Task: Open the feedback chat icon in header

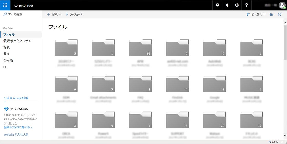Action: pos(217,5)
